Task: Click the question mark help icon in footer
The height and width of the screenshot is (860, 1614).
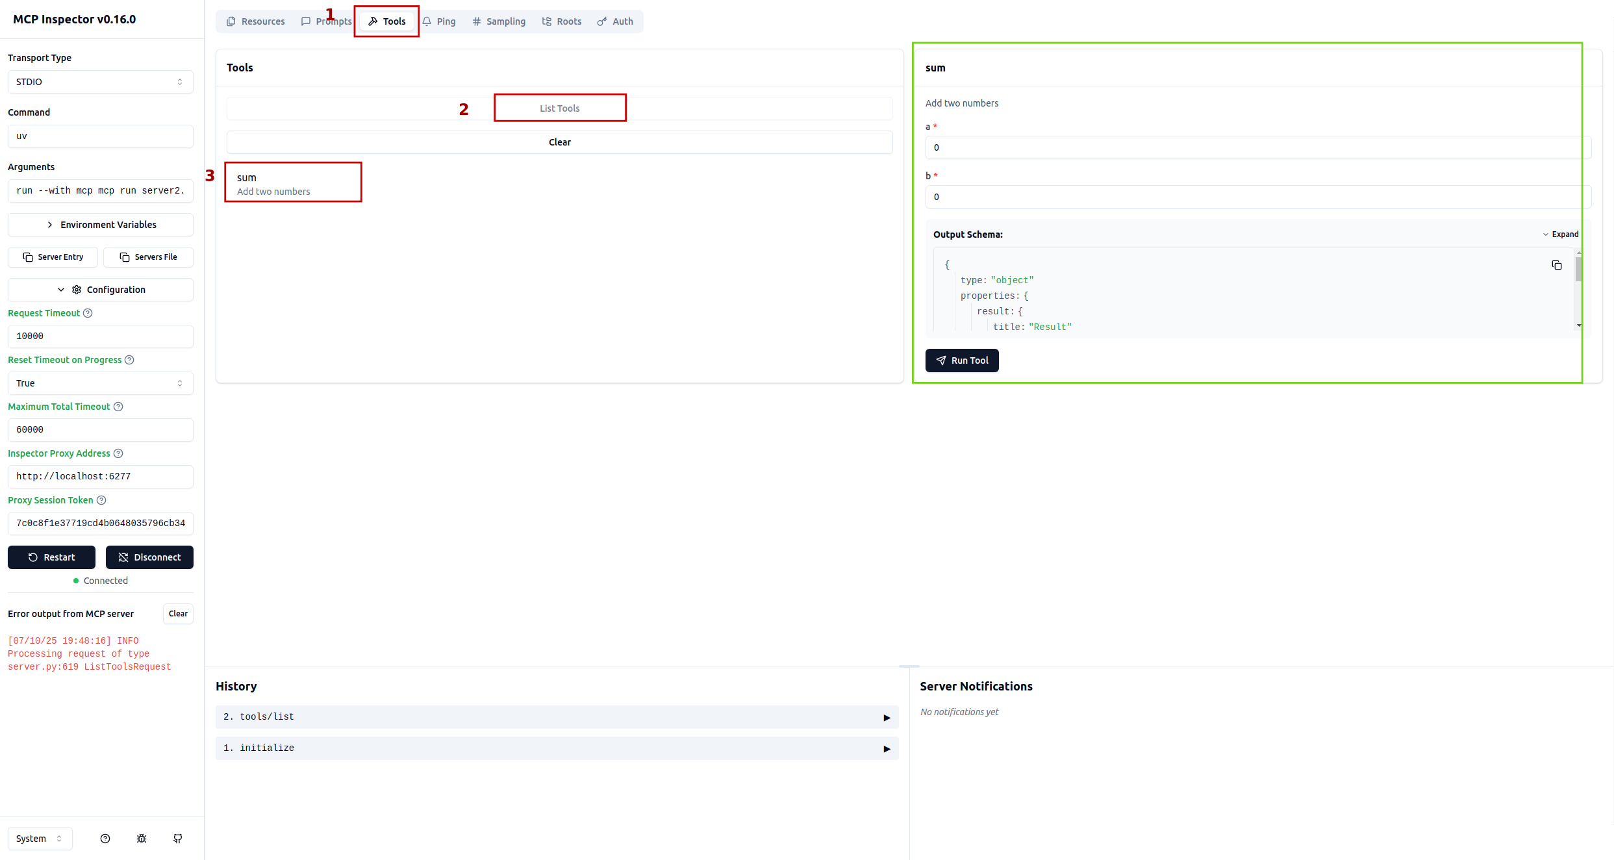Action: click(x=105, y=839)
